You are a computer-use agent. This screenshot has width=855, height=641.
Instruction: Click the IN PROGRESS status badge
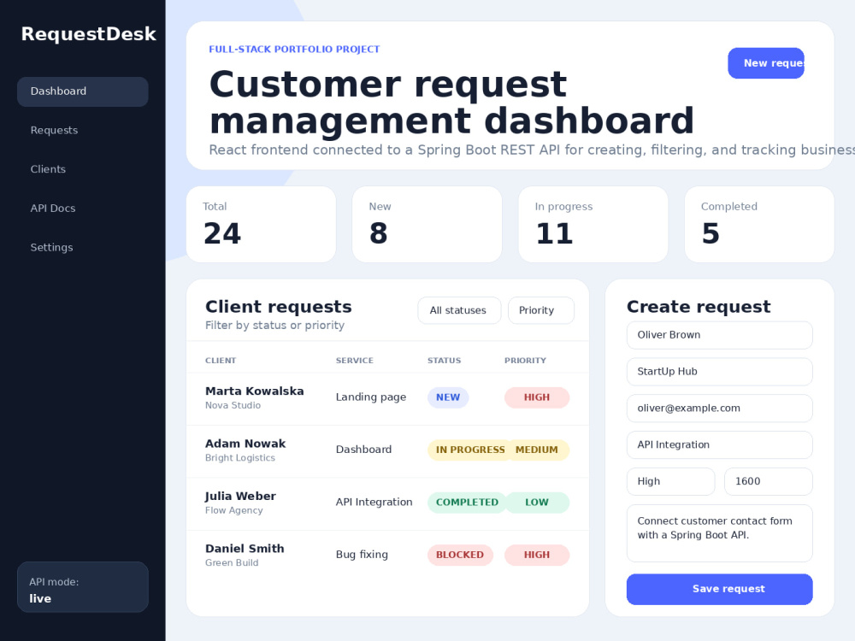(470, 450)
